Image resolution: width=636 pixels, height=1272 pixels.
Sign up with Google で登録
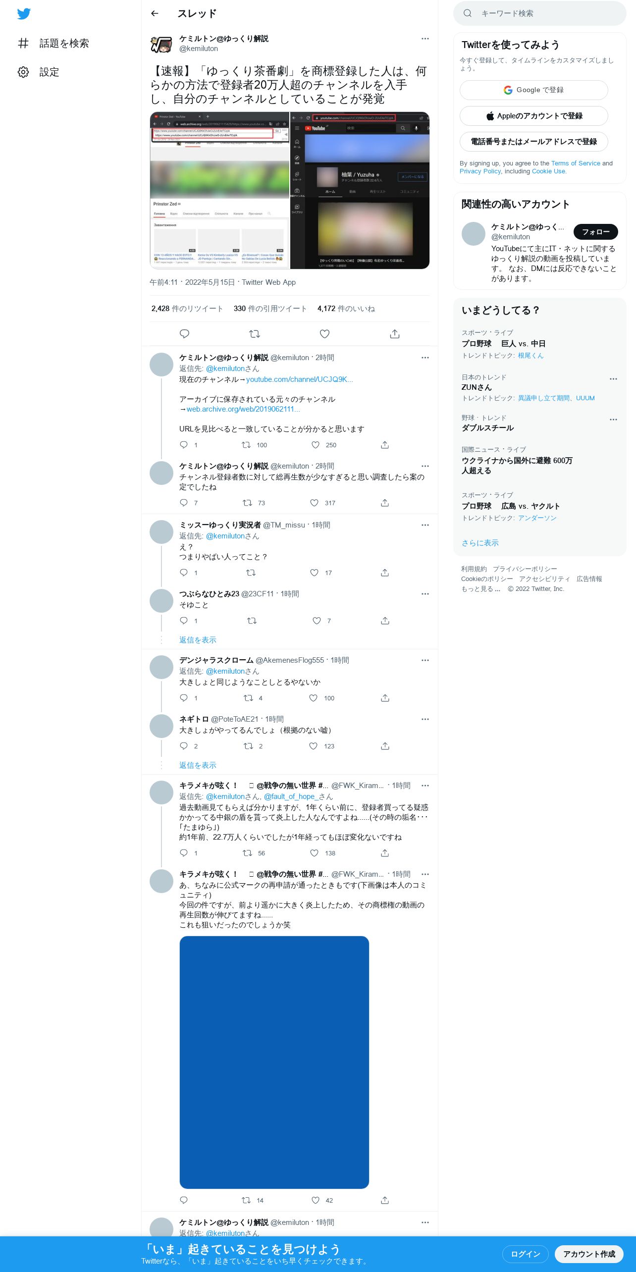(534, 90)
